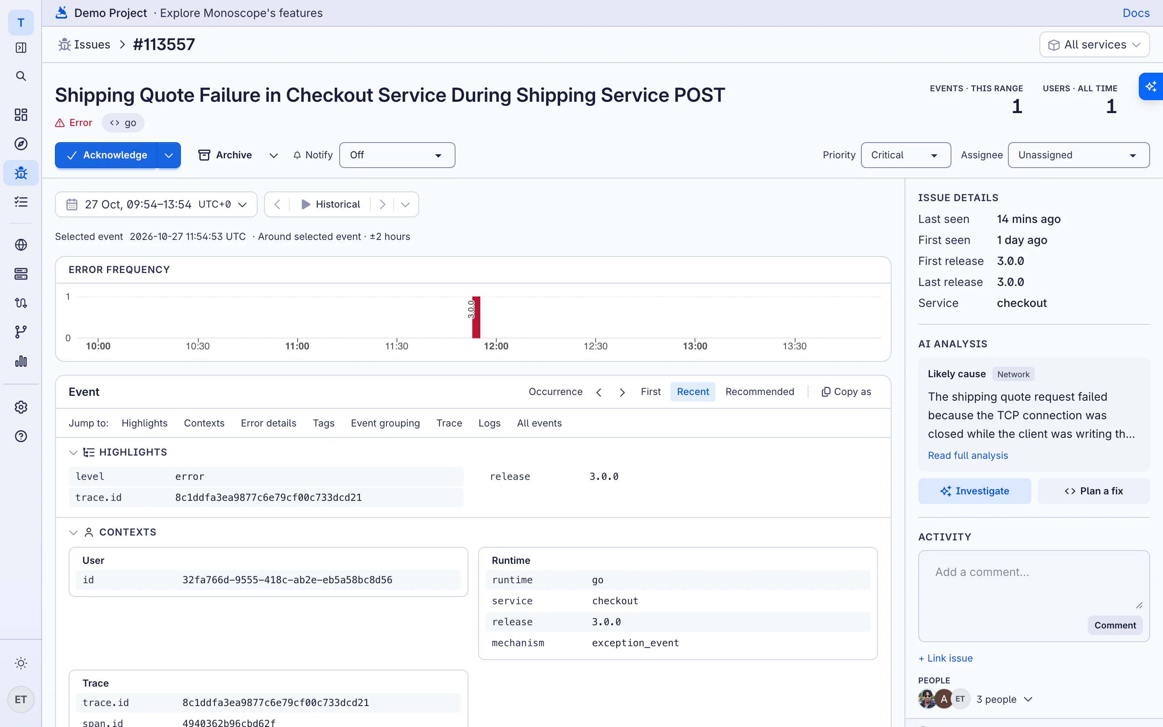Click the red error frequency bar

coord(476,317)
